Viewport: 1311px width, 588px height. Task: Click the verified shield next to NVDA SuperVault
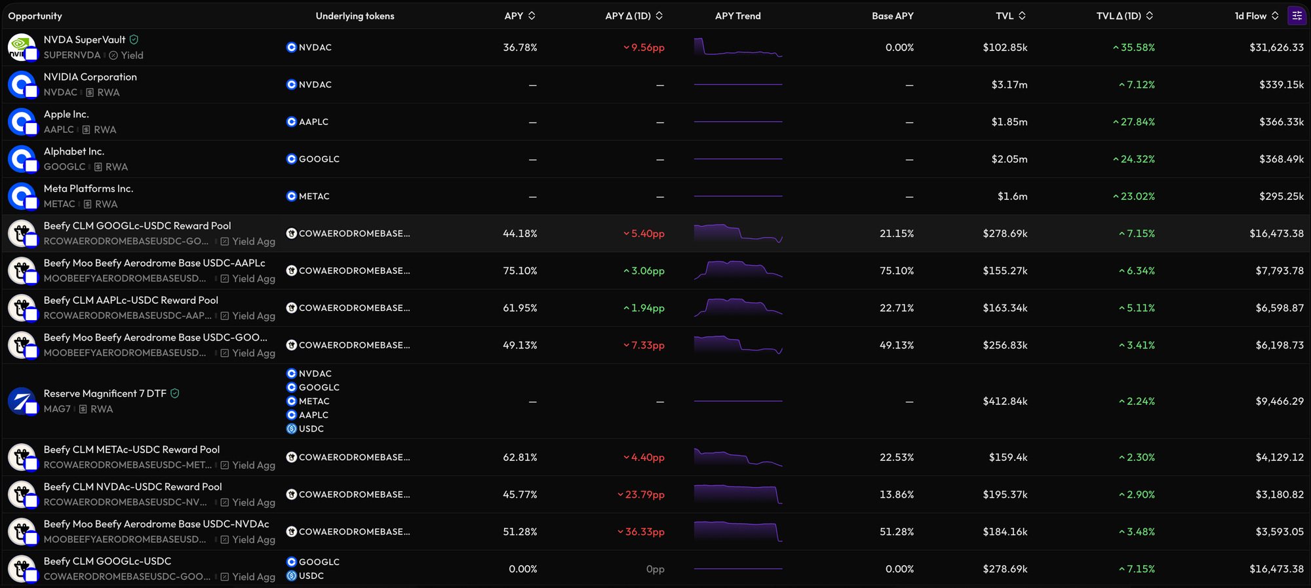click(x=134, y=40)
